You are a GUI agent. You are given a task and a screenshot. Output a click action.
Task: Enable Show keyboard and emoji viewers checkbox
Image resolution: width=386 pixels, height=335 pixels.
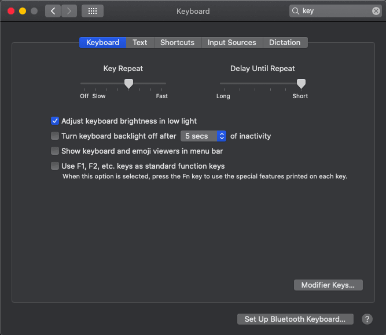coord(55,151)
